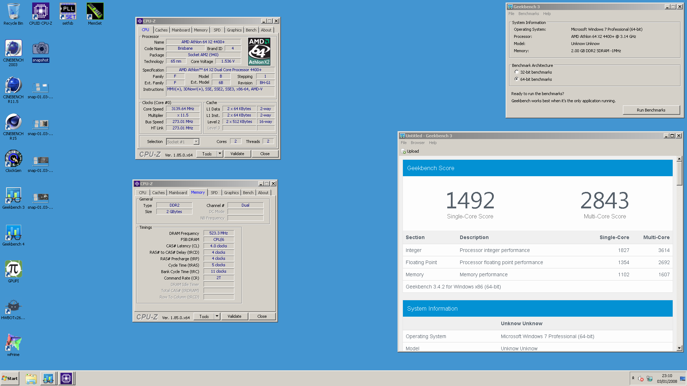Open the wPrime desktop icon
This screenshot has width=687, height=386.
(13, 345)
